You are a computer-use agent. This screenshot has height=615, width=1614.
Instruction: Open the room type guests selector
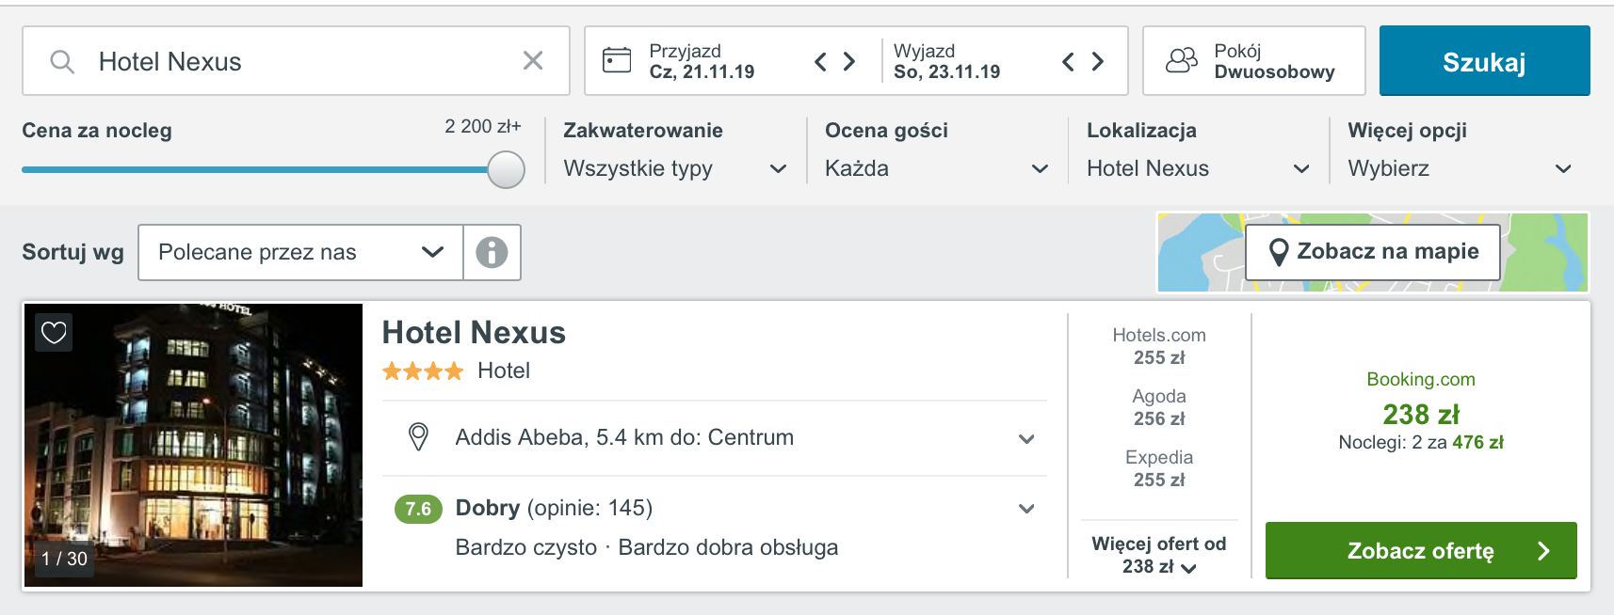click(x=1254, y=61)
